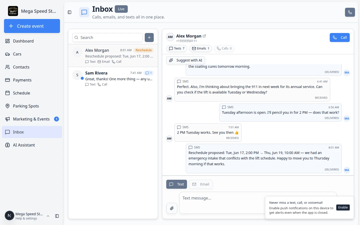The height and width of the screenshot is (225, 360).
Task: Go to Cars section
Action: coord(32,54)
